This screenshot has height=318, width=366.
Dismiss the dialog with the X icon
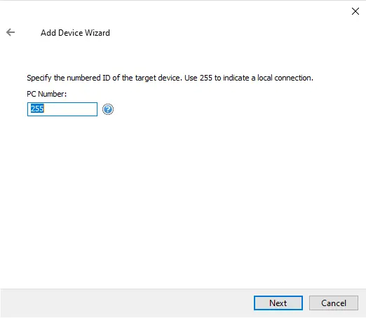coord(355,11)
